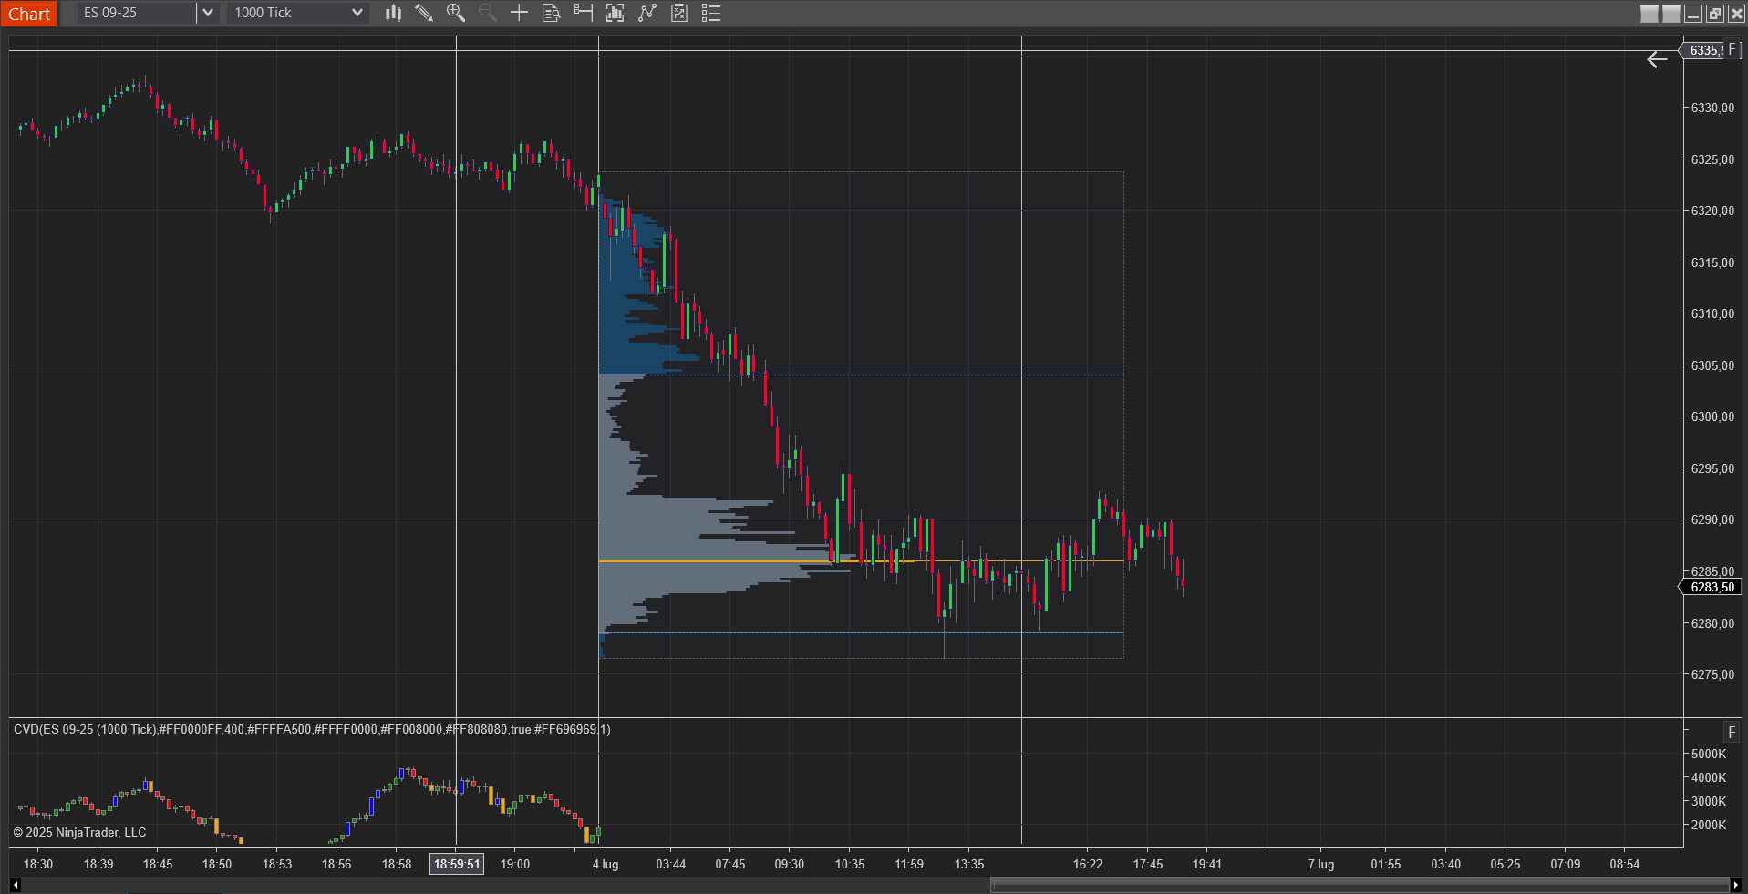Click the return-to-latest-bar arrow
The image size is (1748, 894).
point(1657,59)
